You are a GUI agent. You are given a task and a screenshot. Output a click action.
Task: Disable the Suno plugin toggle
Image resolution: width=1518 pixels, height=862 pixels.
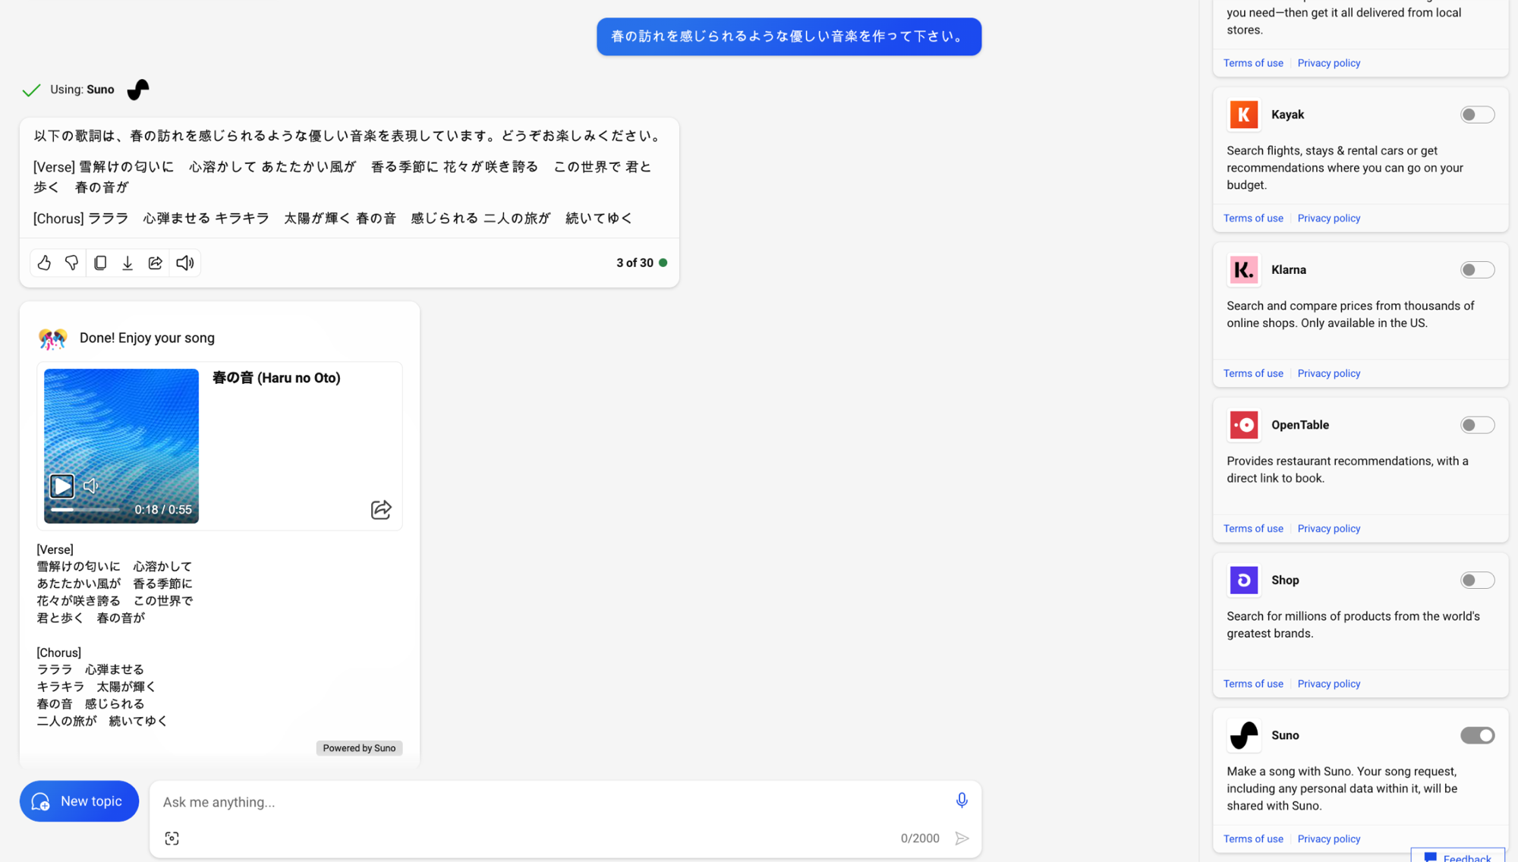tap(1477, 735)
